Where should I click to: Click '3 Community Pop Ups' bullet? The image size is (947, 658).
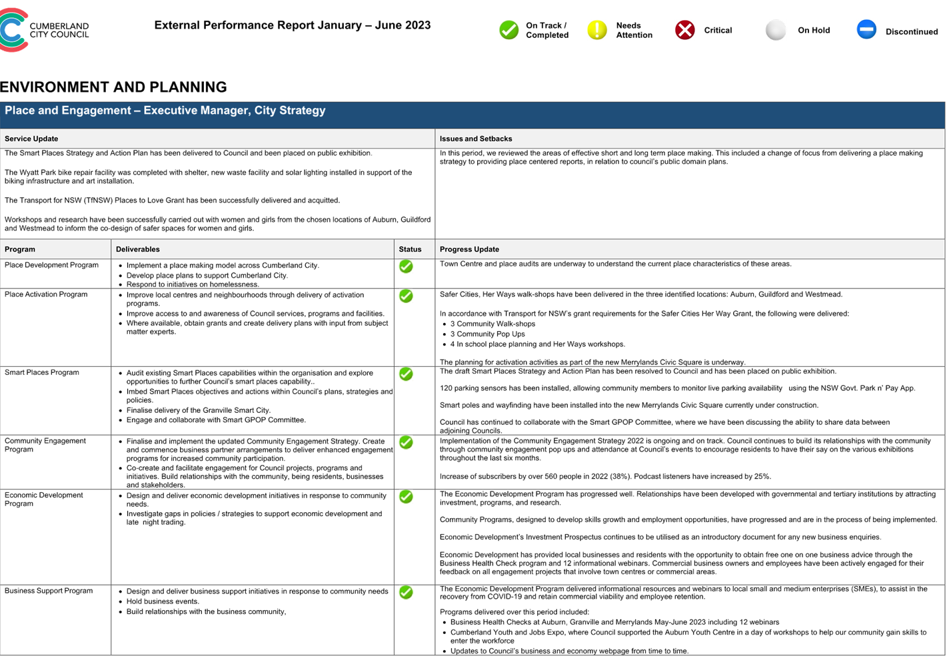point(488,334)
